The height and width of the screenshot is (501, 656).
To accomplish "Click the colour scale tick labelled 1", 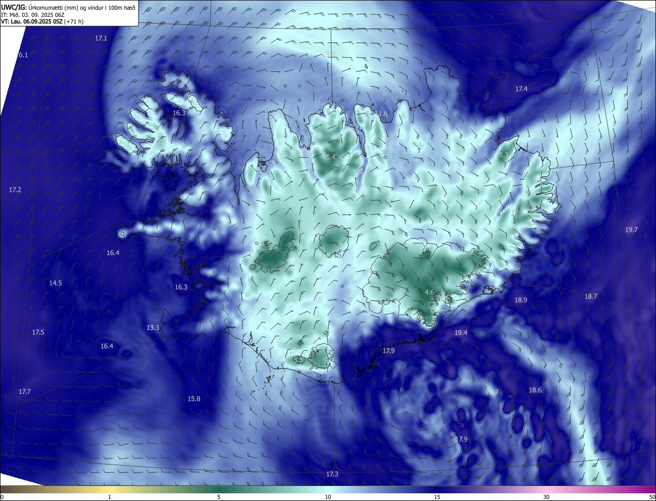I will [x=110, y=497].
